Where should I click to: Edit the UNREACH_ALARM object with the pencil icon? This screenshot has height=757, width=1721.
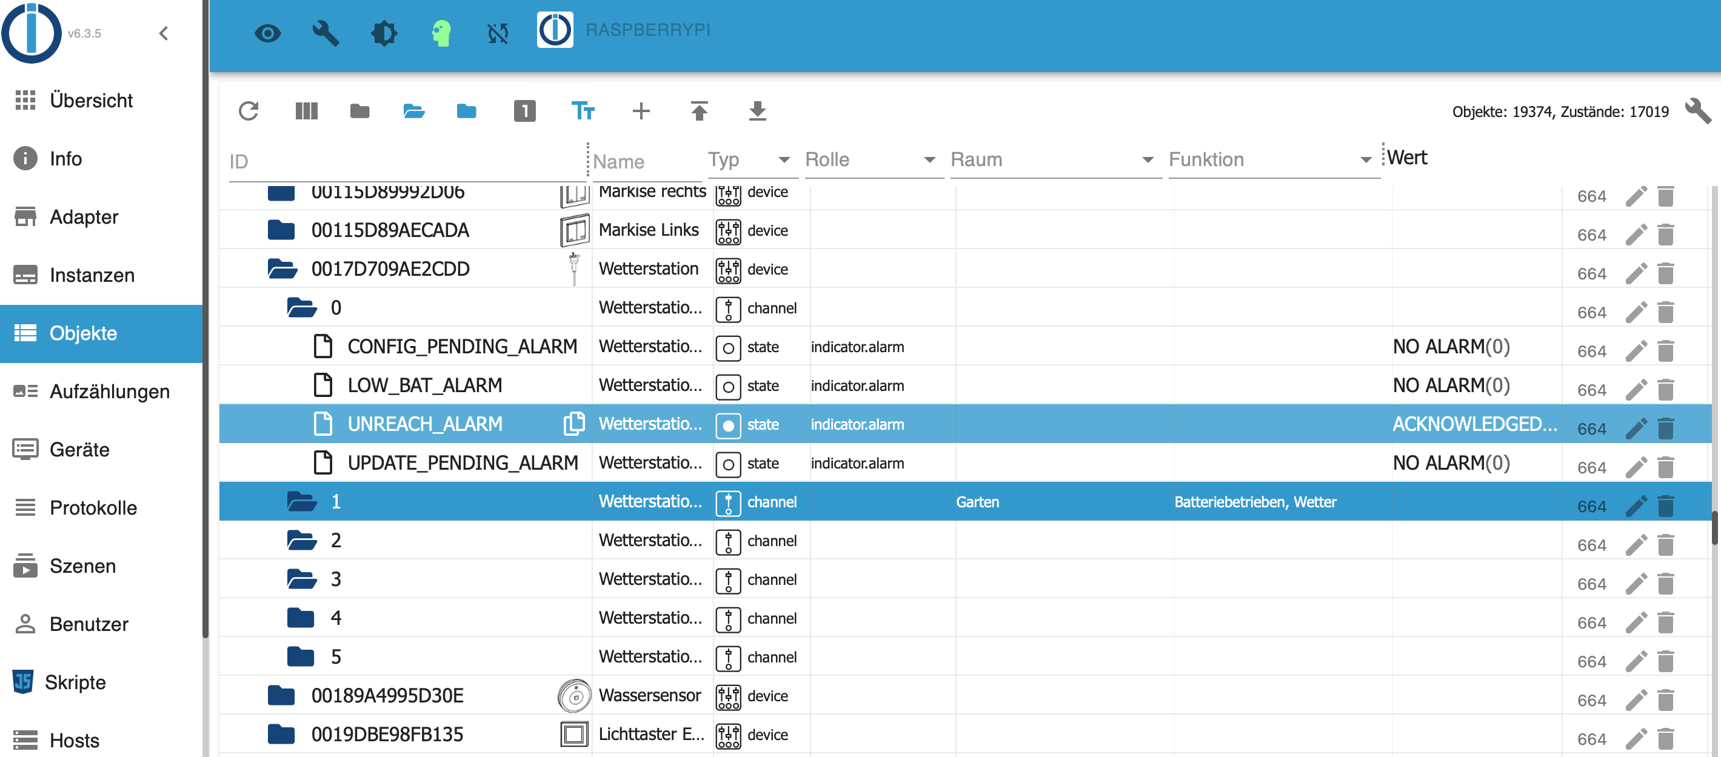(x=1636, y=429)
